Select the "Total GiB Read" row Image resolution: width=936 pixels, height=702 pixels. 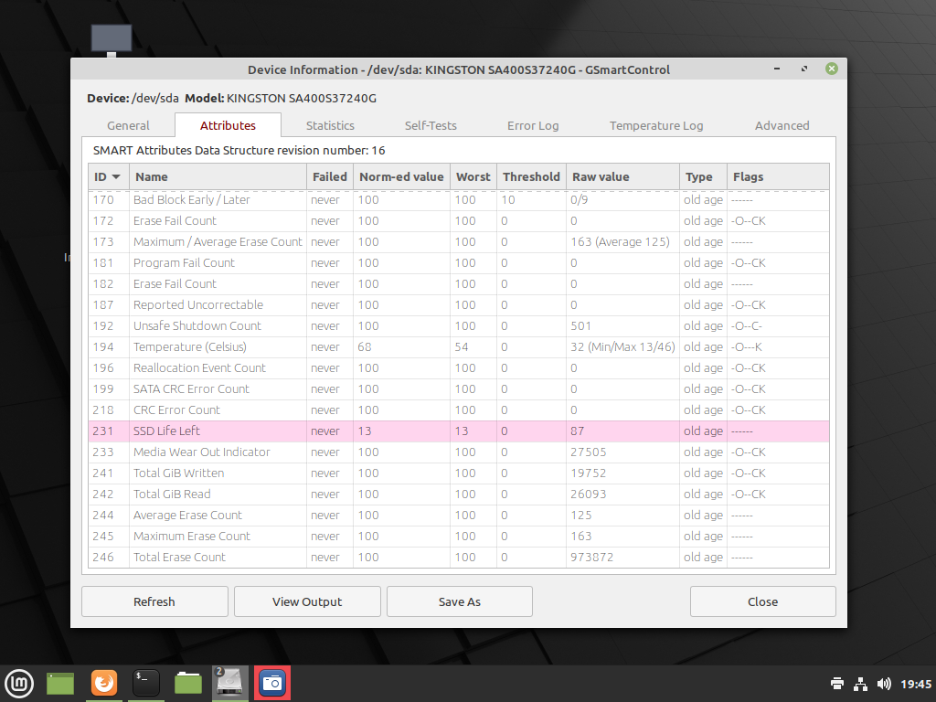coord(459,494)
